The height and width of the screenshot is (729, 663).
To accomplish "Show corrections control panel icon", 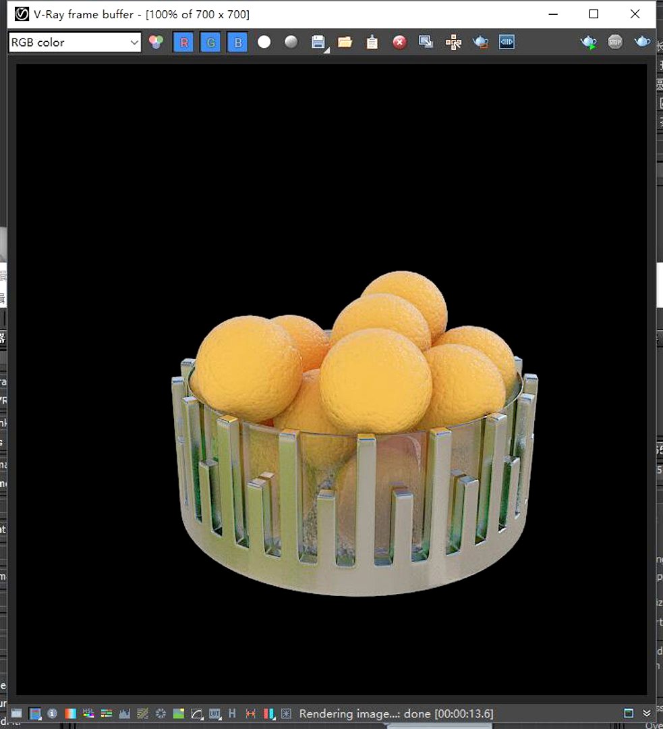I will (x=16, y=713).
